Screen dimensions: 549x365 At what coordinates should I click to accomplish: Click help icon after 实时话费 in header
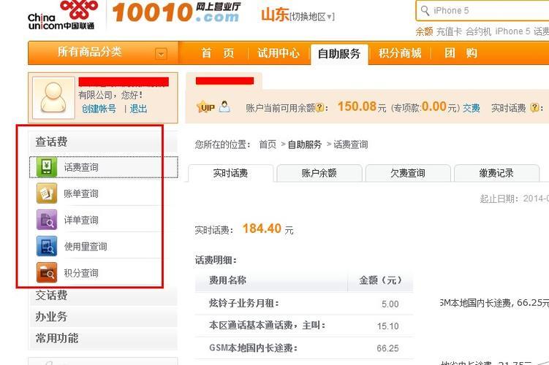534,108
